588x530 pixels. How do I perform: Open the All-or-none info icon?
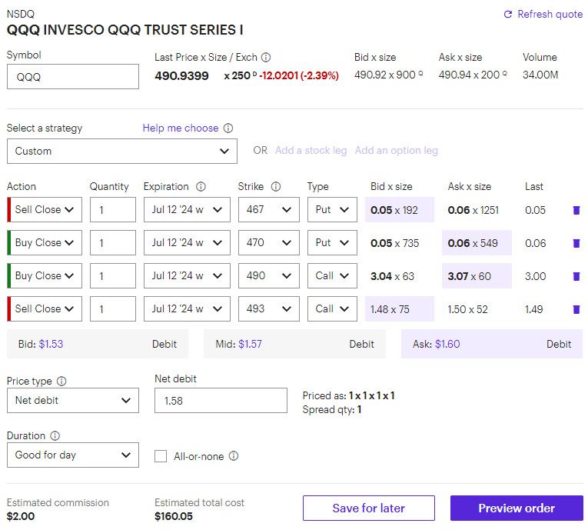coord(234,456)
